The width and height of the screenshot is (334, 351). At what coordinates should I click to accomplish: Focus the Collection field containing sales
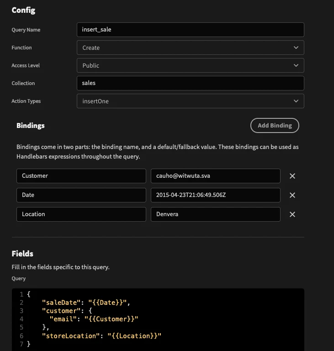point(190,83)
